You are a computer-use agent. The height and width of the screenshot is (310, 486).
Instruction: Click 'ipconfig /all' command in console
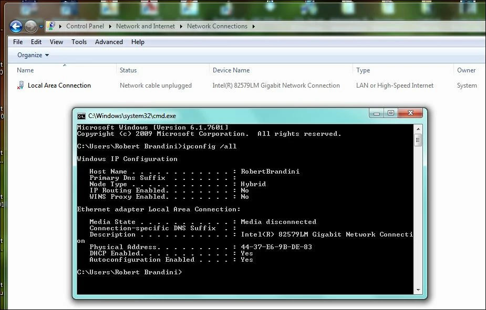pyautogui.click(x=210, y=146)
